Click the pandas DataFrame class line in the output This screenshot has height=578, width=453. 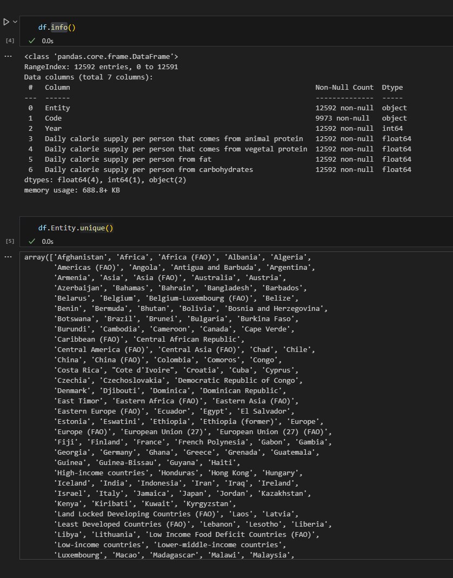(101, 57)
